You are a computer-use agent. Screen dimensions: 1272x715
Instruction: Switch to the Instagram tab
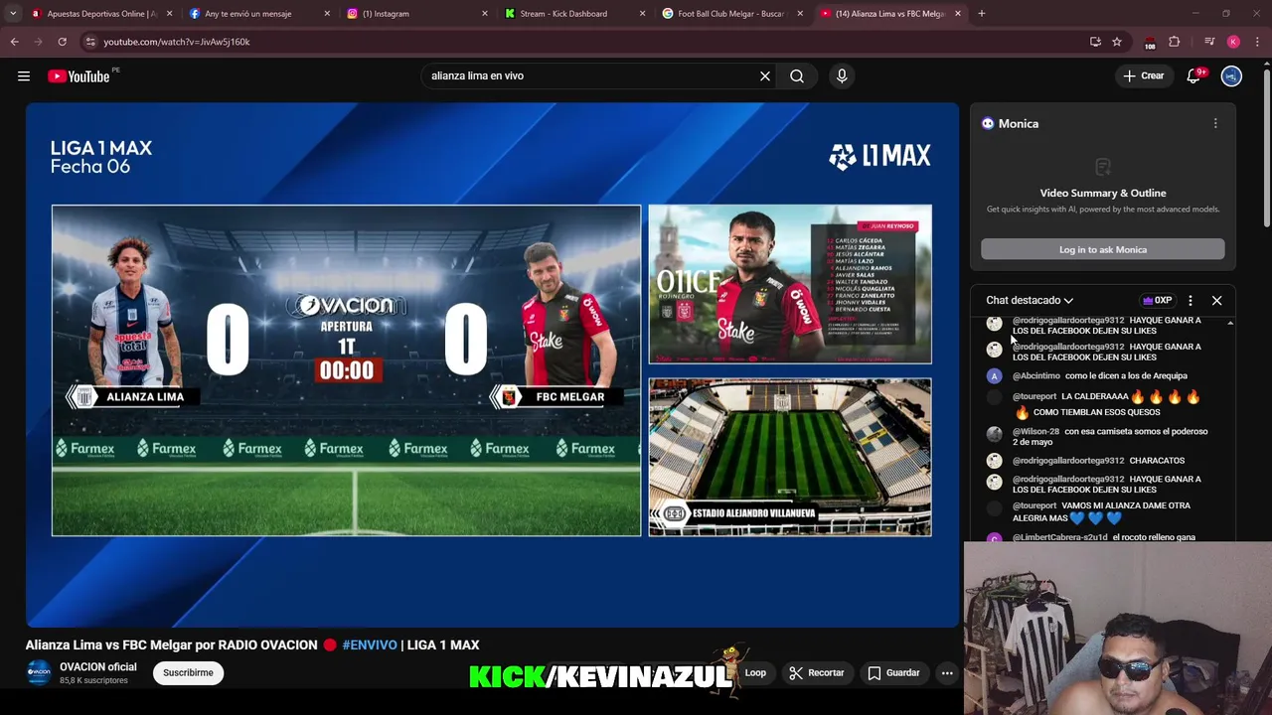[417, 14]
